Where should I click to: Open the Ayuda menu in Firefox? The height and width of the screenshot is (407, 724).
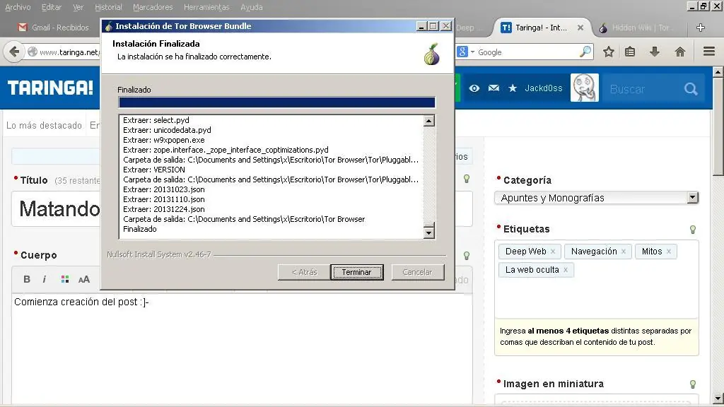pos(251,7)
